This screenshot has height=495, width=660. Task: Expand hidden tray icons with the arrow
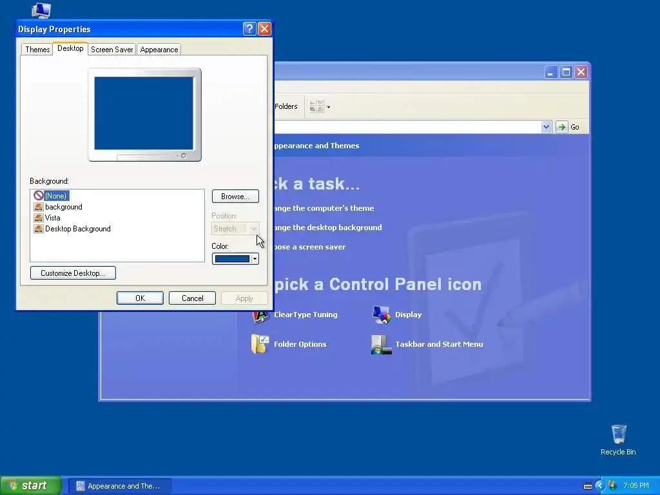[x=600, y=486]
